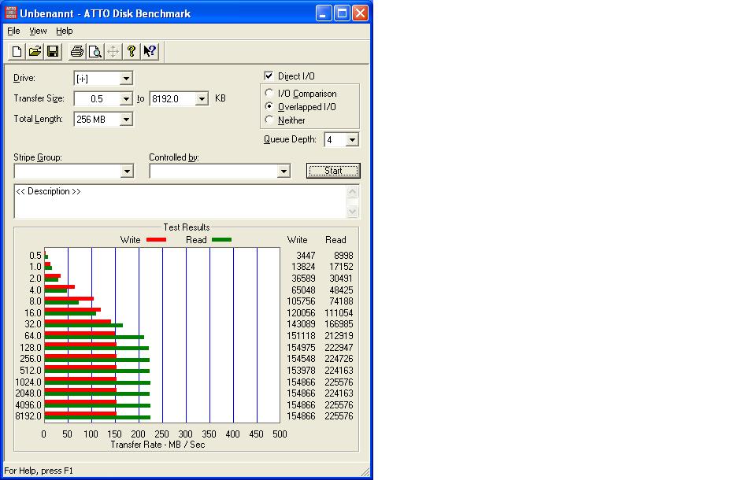Select the Neither radio button
Image resolution: width=756 pixels, height=480 pixels.
pos(269,120)
